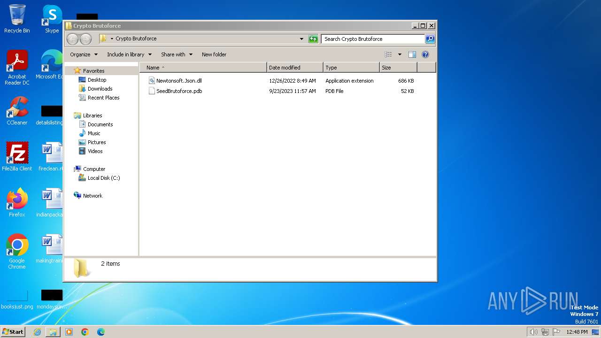Open Local Disk (C:) in the tree
This screenshot has width=601, height=338.
[x=104, y=178]
